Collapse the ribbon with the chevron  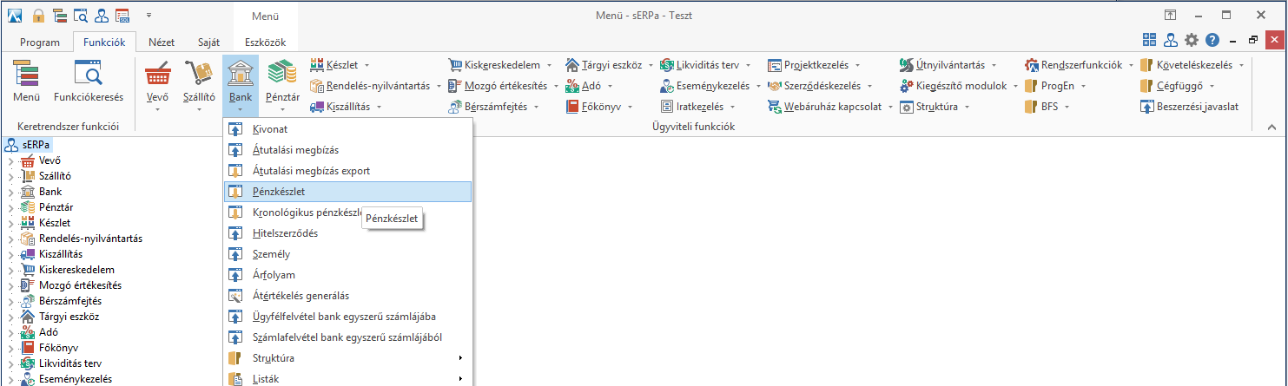tap(1272, 128)
